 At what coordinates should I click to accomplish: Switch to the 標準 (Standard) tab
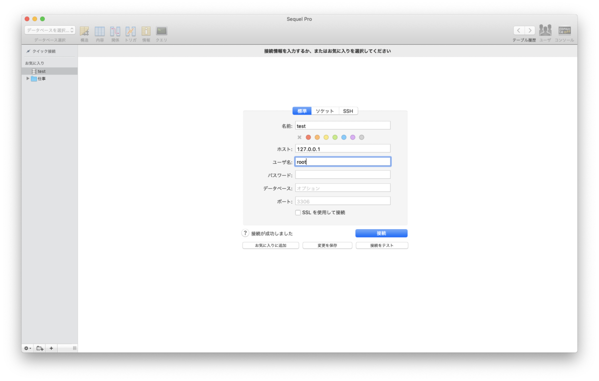pyautogui.click(x=302, y=111)
